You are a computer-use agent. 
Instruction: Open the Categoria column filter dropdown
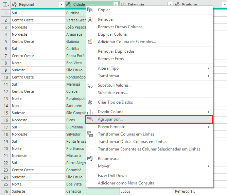(x=170, y=4)
